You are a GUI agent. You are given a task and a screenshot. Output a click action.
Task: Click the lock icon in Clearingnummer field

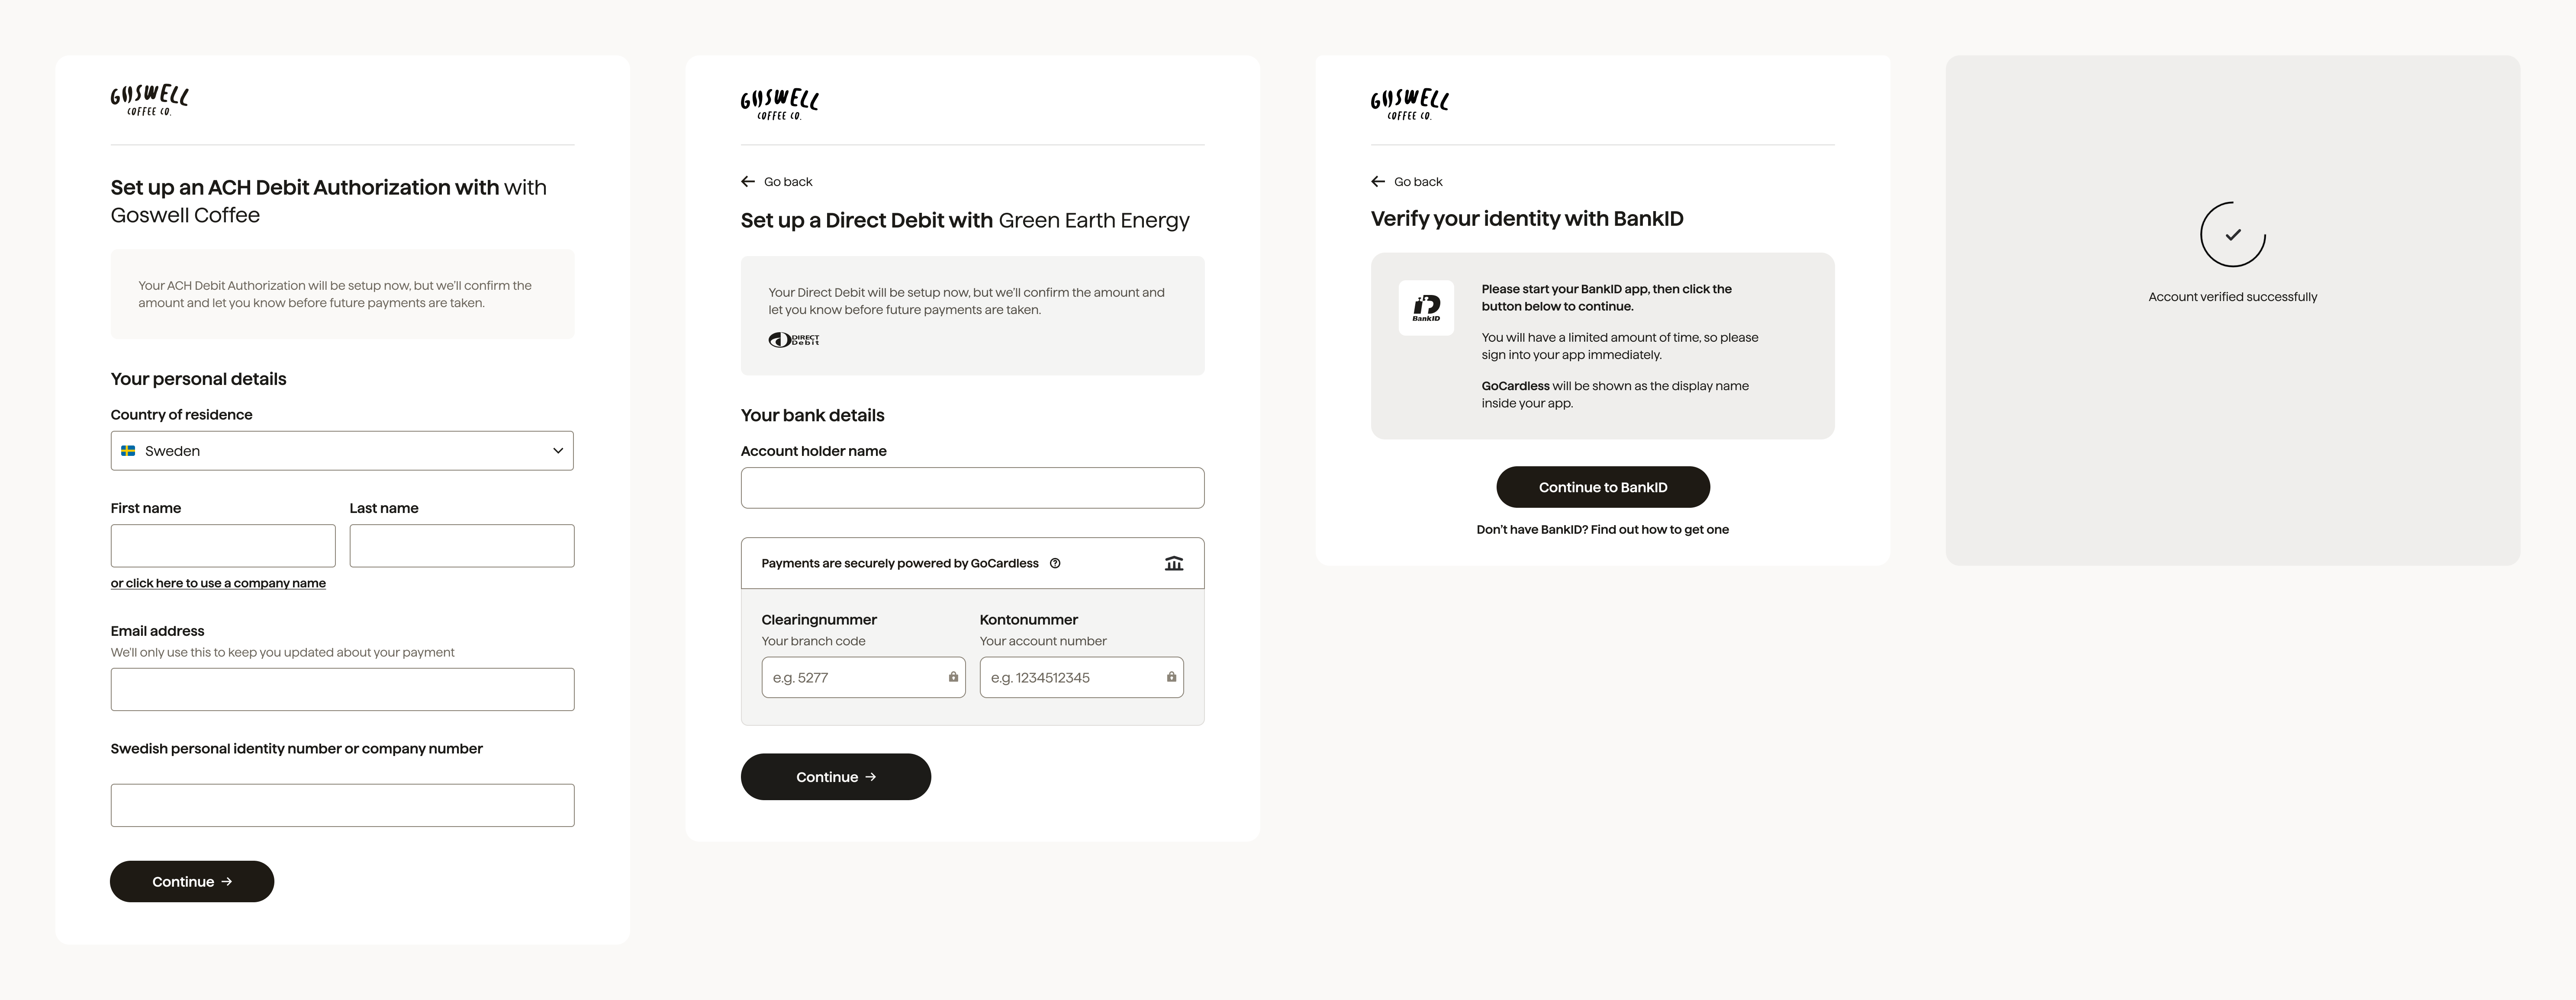click(953, 677)
